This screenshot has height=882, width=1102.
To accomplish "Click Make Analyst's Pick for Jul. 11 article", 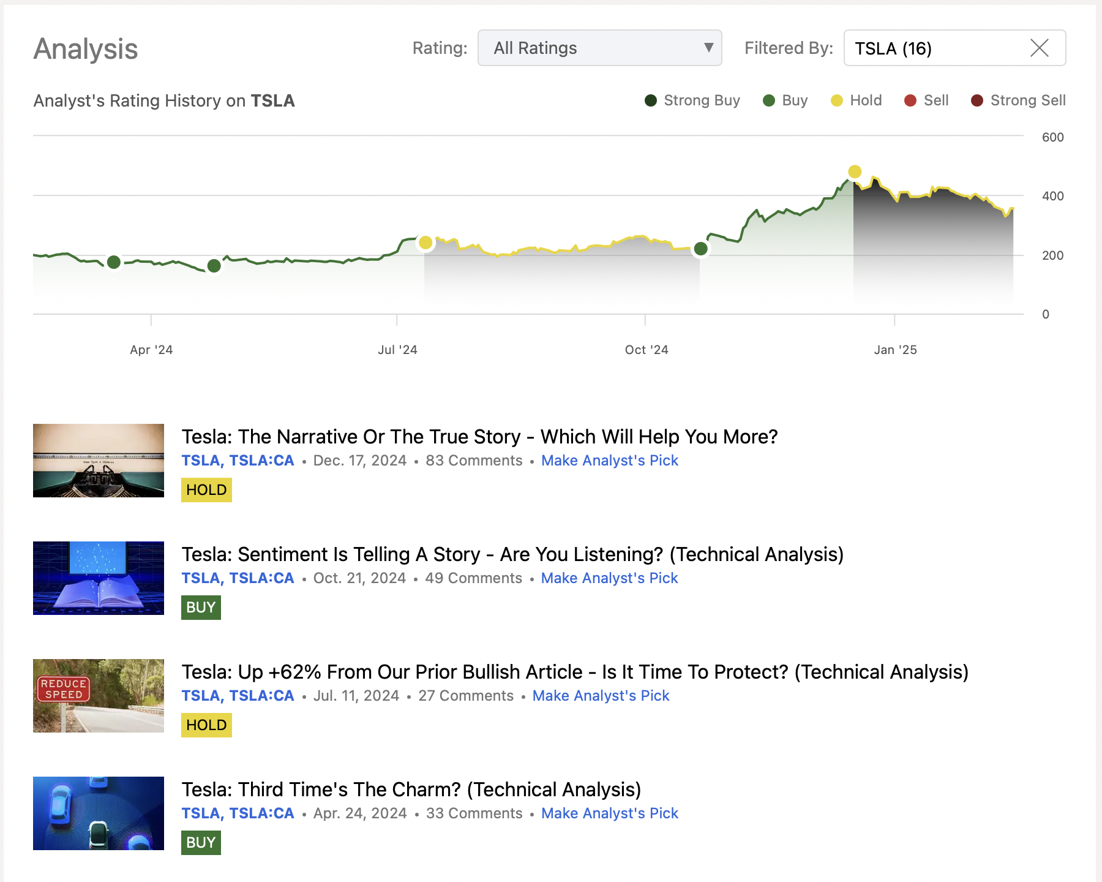I will [601, 696].
